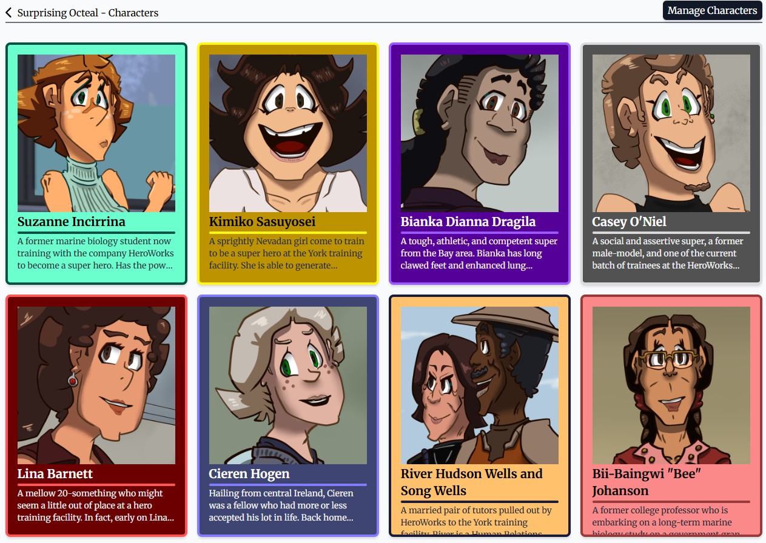This screenshot has width=766, height=543.
Task: Select Cieren Hogen's portrait thumbnail
Action: (x=288, y=385)
